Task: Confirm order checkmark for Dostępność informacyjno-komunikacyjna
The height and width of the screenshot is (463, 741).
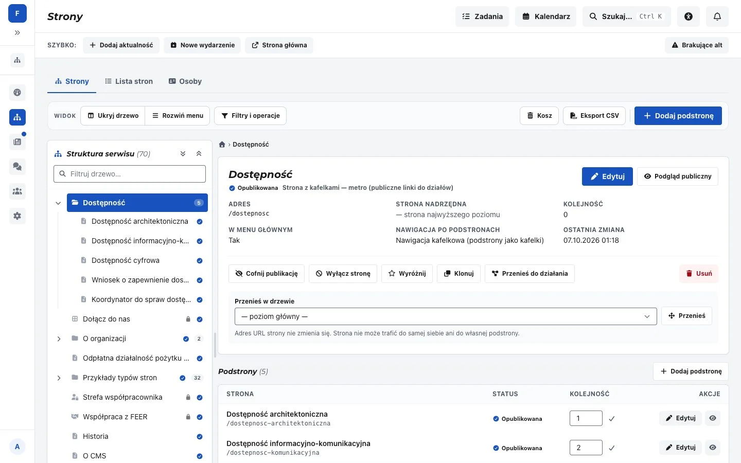Action: [x=612, y=448]
